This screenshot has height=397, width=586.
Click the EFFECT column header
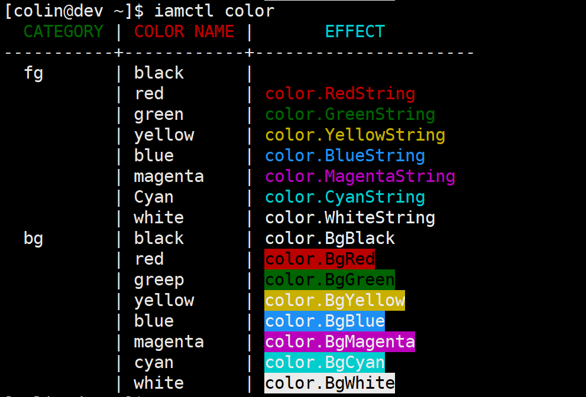(x=355, y=32)
